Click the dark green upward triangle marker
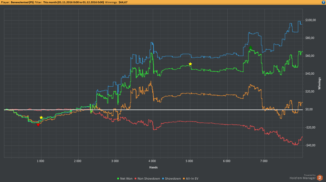This screenshot has width=326, height=182. (x=250, y=47)
